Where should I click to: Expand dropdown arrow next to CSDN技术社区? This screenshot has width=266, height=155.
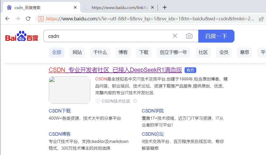click(x=135, y=101)
